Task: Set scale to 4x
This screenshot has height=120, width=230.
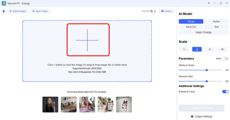Action: click(x=210, y=49)
